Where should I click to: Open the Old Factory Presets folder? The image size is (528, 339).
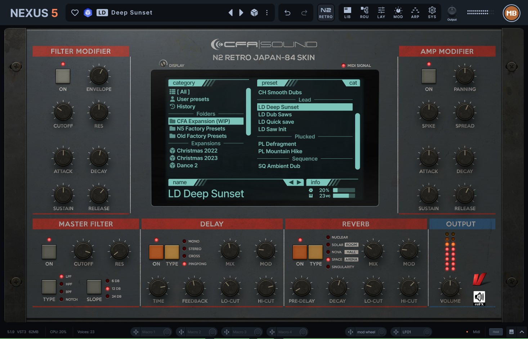[206, 136]
